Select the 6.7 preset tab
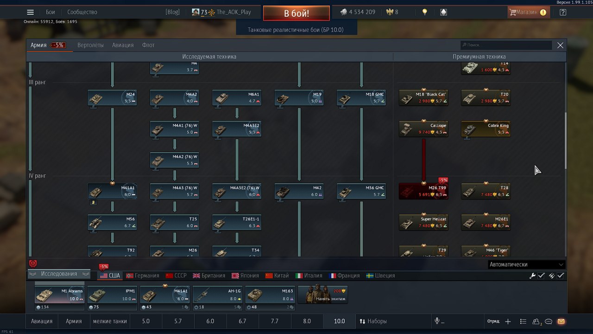 click(x=242, y=321)
